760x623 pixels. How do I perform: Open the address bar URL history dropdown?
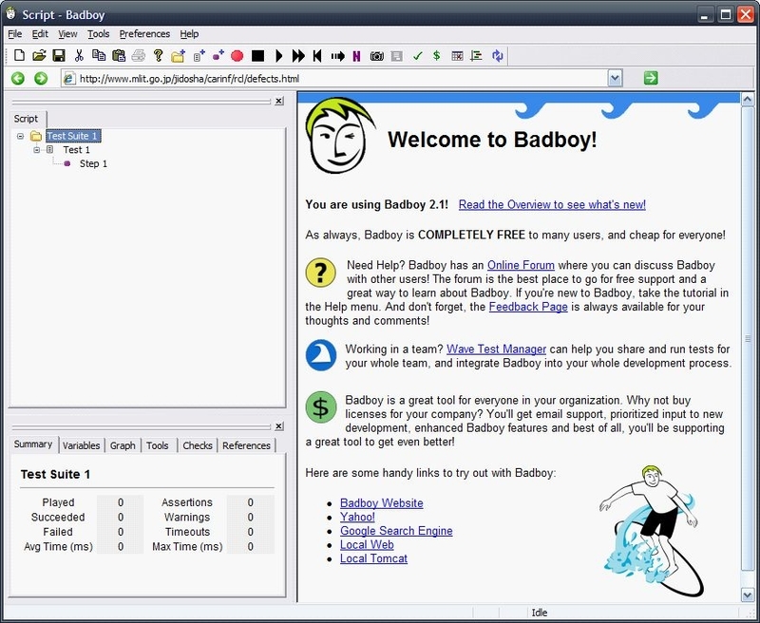(615, 79)
